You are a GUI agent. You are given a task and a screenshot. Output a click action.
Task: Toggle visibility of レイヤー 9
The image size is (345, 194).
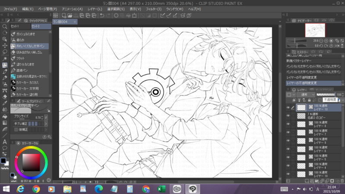288,141
